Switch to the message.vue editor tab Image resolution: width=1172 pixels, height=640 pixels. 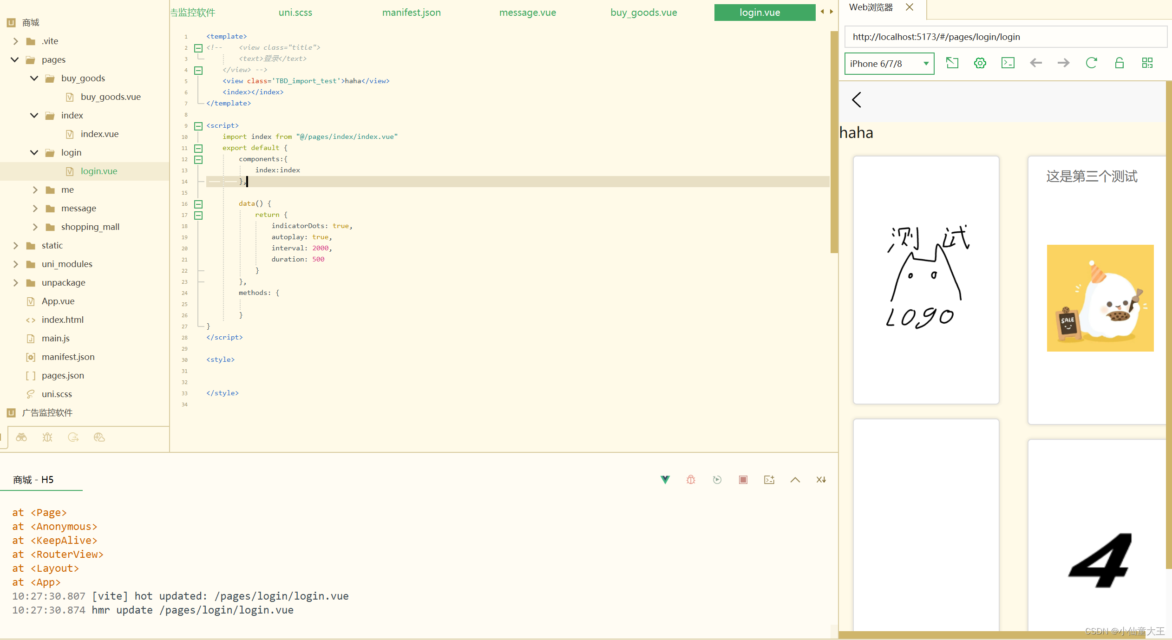528,13
